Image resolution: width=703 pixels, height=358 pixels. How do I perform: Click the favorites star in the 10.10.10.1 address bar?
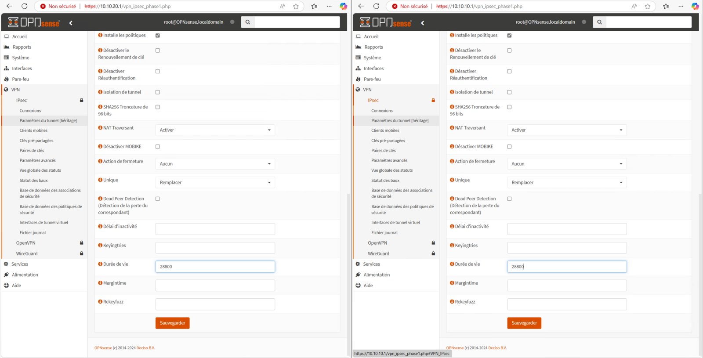coord(648,6)
